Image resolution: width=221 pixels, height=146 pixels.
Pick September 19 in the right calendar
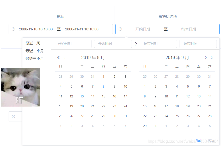(x=188, y=106)
